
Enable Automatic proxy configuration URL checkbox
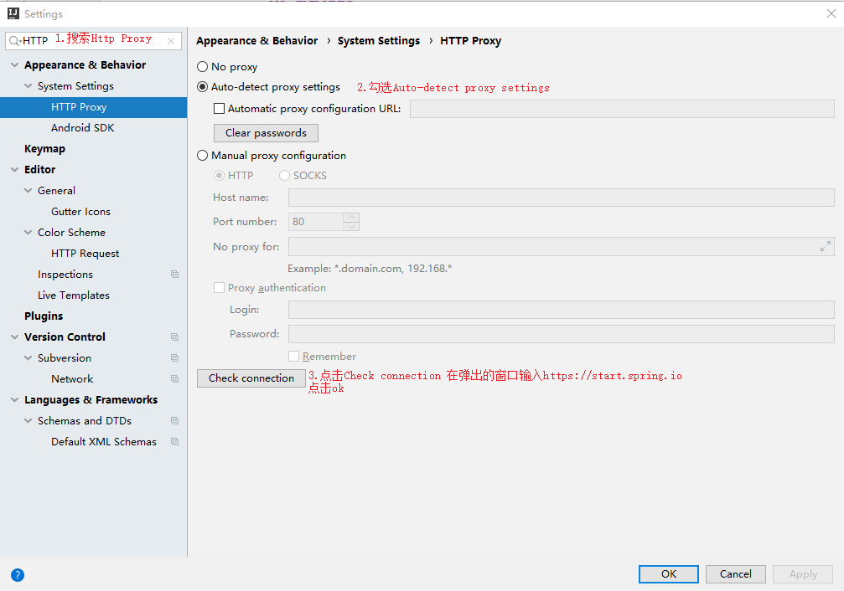pos(220,108)
